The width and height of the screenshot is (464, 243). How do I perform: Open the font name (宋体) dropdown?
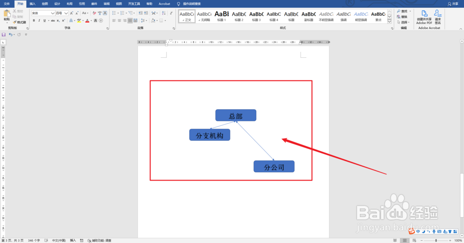(53, 13)
